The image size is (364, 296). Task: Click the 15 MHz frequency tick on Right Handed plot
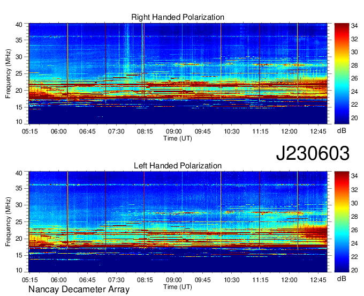click(x=19, y=107)
